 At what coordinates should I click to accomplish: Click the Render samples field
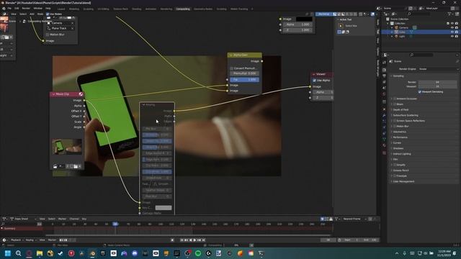point(437,82)
